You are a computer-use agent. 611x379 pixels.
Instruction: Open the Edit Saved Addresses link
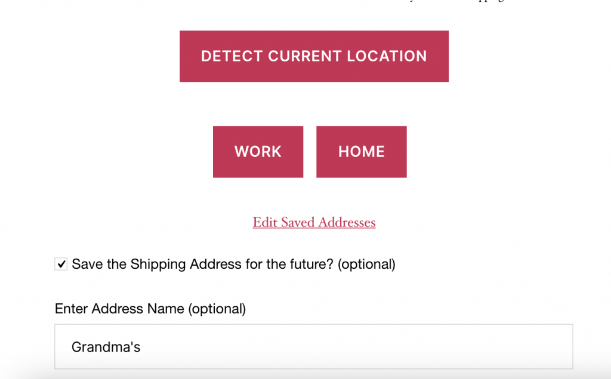314,222
